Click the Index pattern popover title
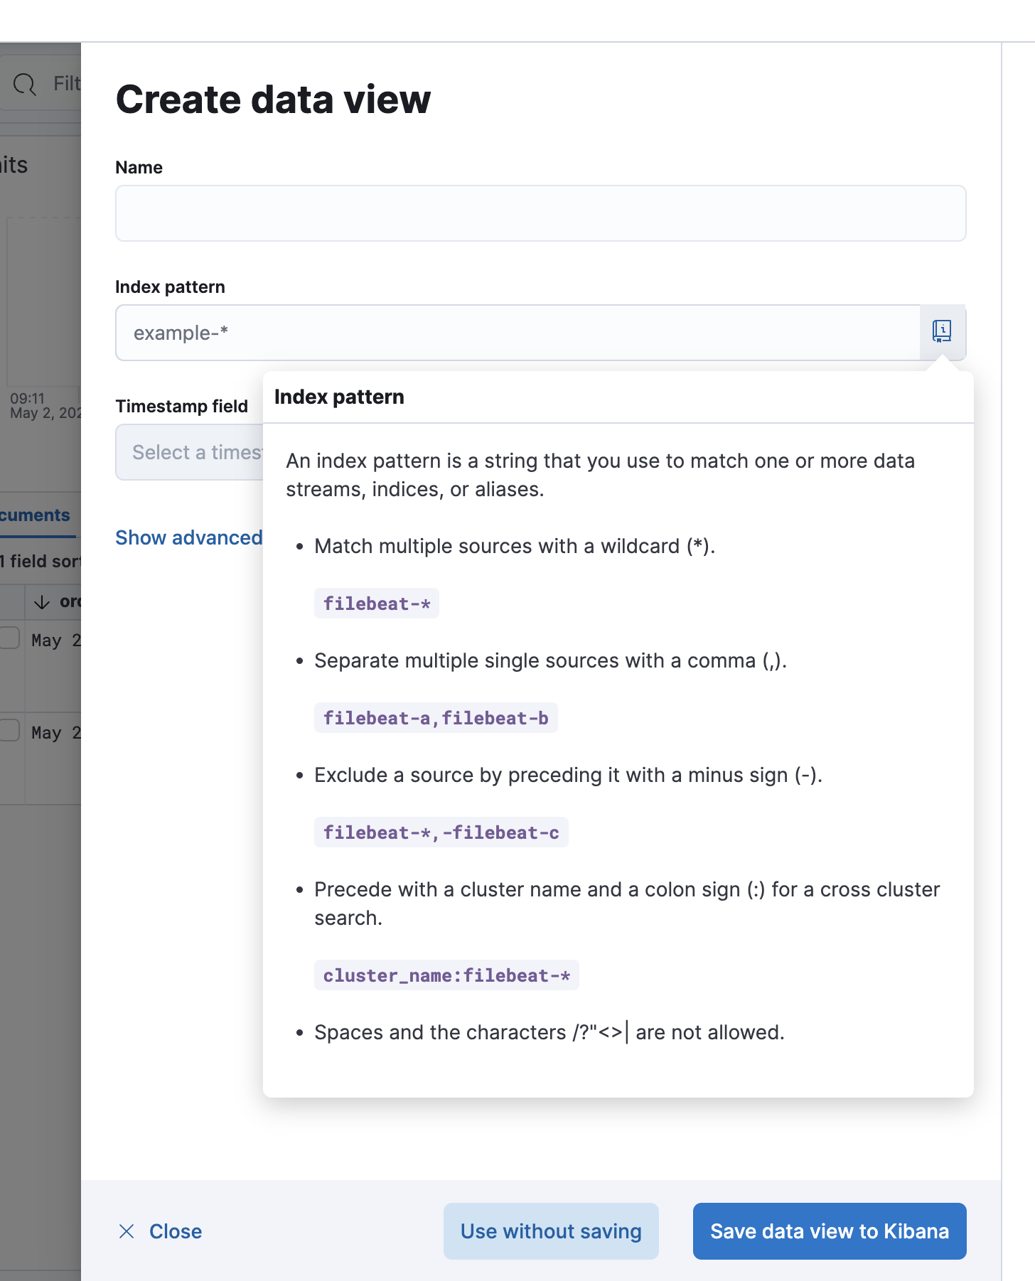Viewport: 1035px width, 1281px height. tap(339, 397)
